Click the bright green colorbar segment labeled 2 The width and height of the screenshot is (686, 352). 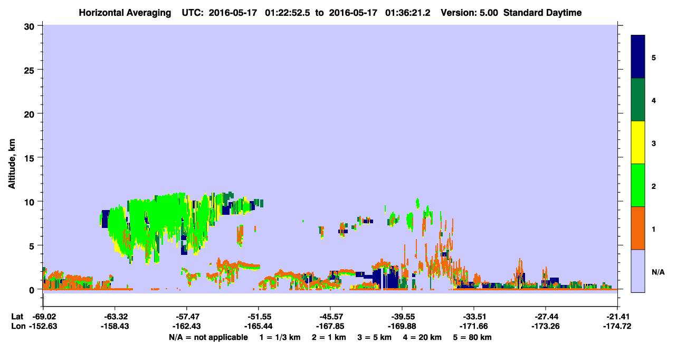[638, 185]
